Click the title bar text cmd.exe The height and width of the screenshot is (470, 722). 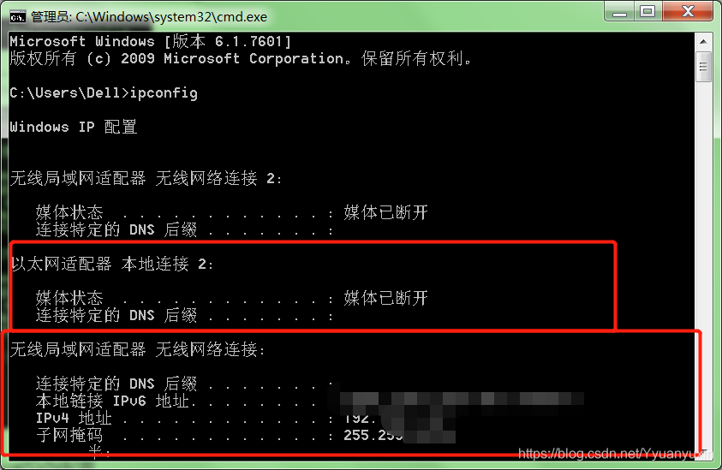pos(171,17)
